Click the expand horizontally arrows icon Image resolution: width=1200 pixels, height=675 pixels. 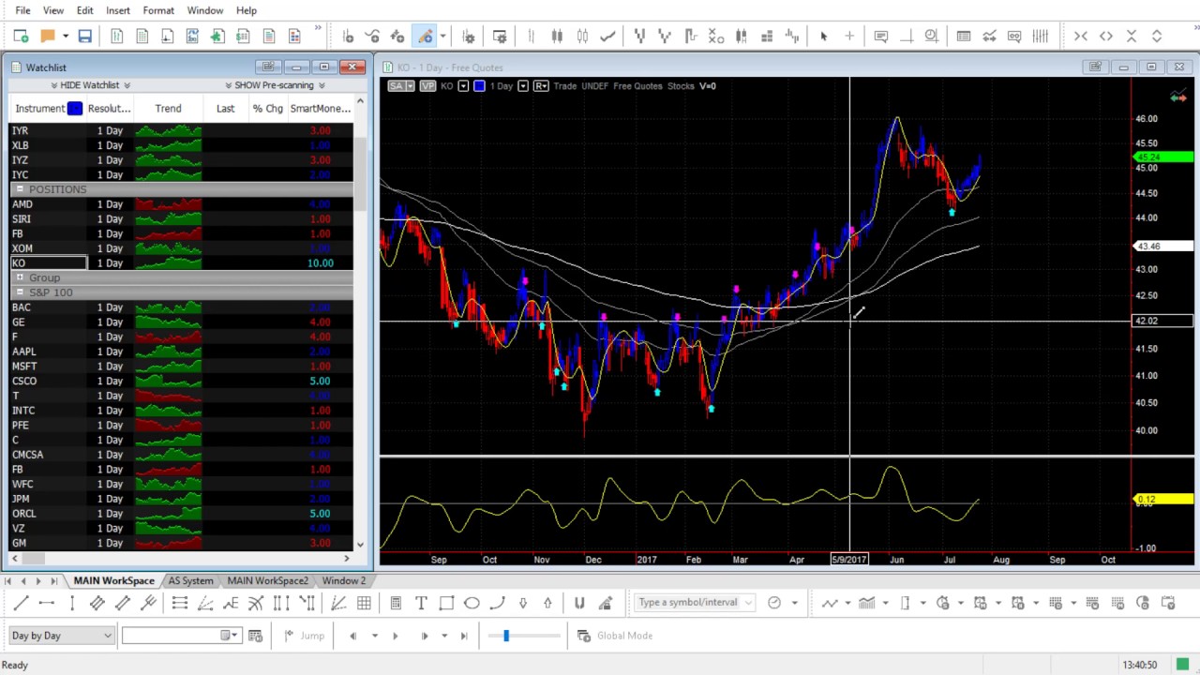(1106, 36)
